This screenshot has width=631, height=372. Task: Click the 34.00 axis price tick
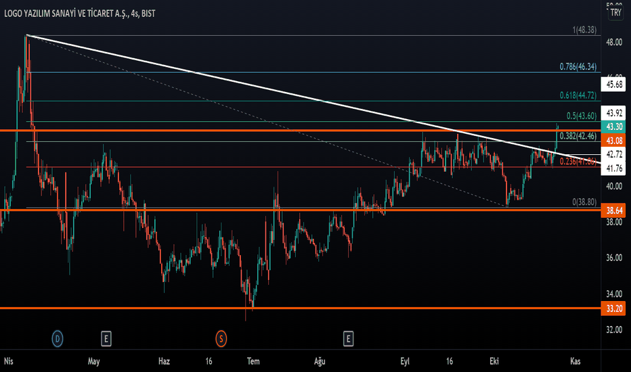(614, 294)
